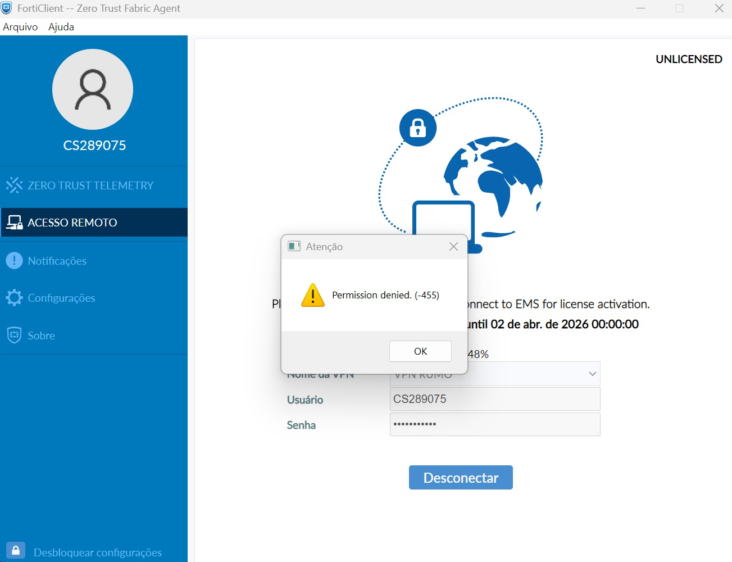Image resolution: width=732 pixels, height=562 pixels.
Task: Click the Desbloquear configurações link
Action: (98, 552)
